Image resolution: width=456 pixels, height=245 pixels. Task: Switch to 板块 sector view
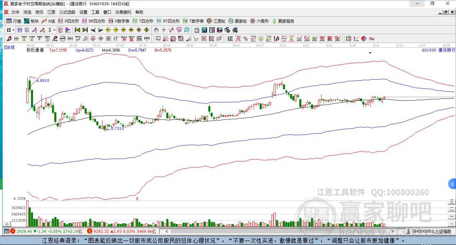32,21
